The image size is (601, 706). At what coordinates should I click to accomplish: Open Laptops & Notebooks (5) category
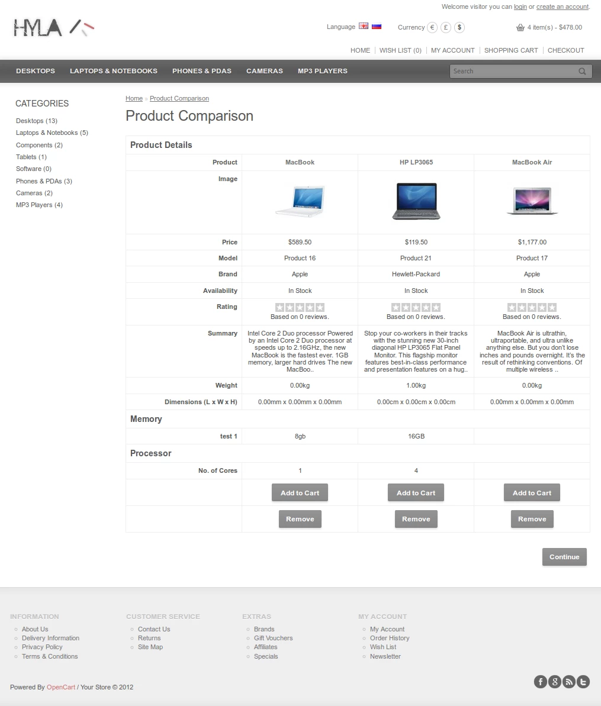pos(52,133)
